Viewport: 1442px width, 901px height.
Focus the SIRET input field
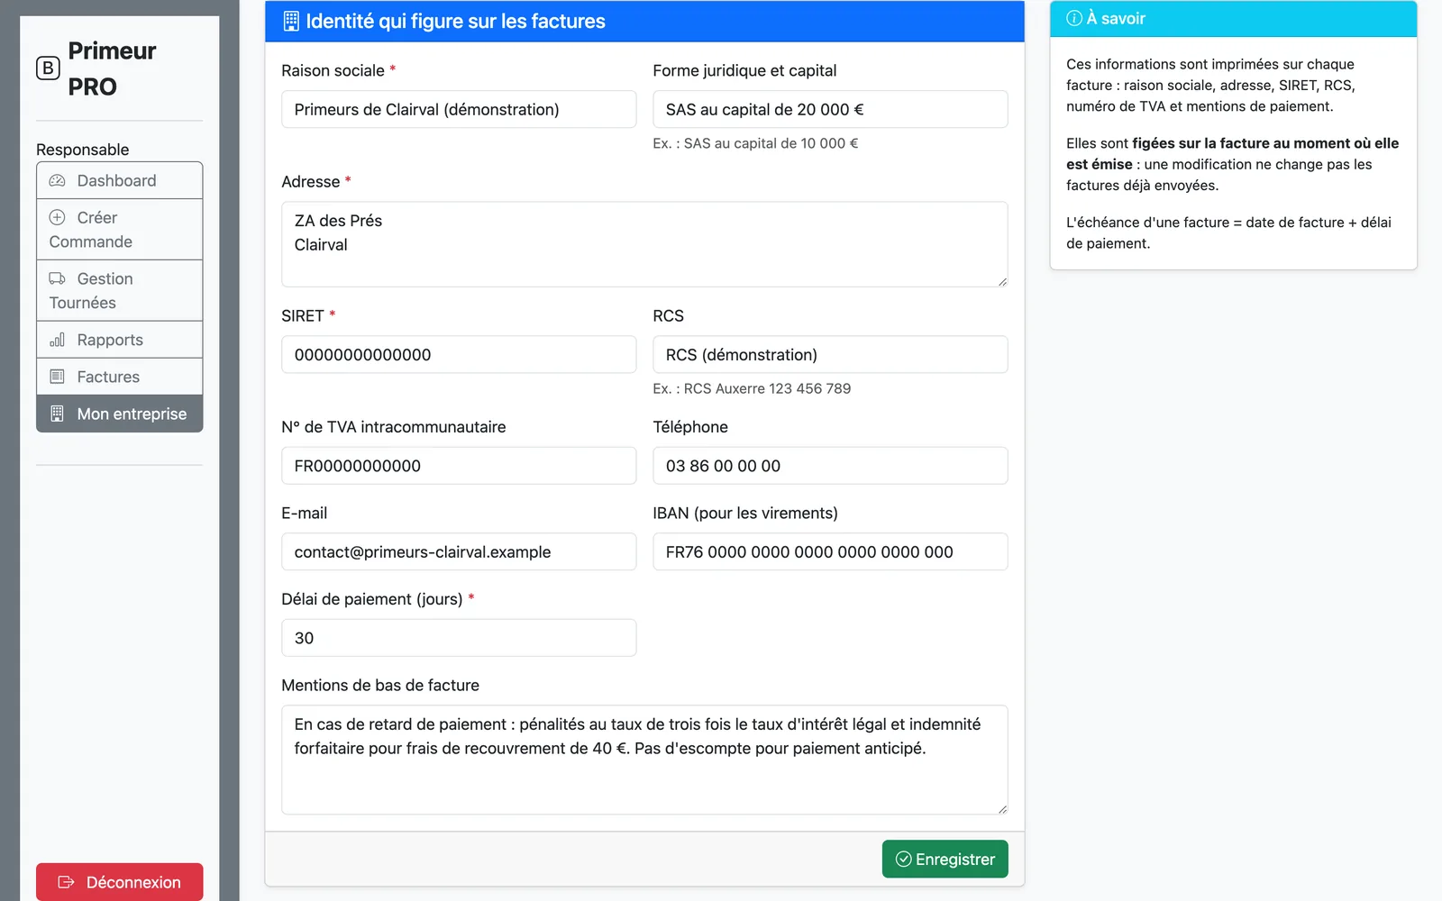(459, 355)
